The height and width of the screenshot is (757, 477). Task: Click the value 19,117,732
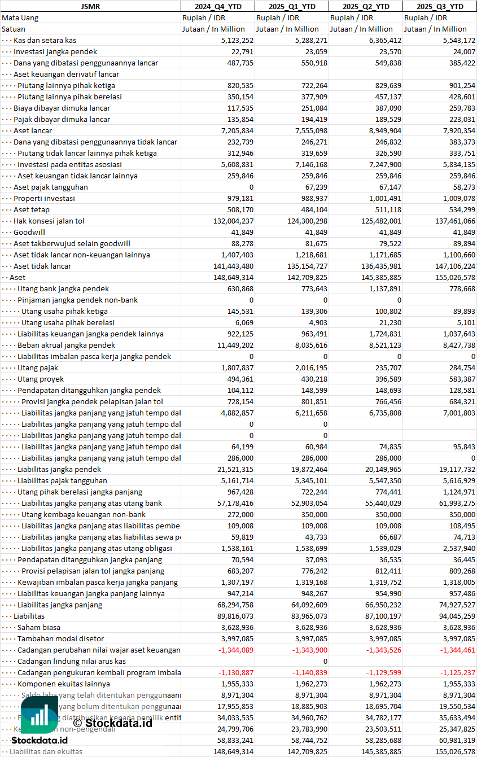(457, 469)
